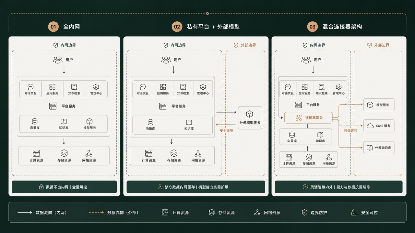Click the 灵活连接内外 banner

point(338,187)
